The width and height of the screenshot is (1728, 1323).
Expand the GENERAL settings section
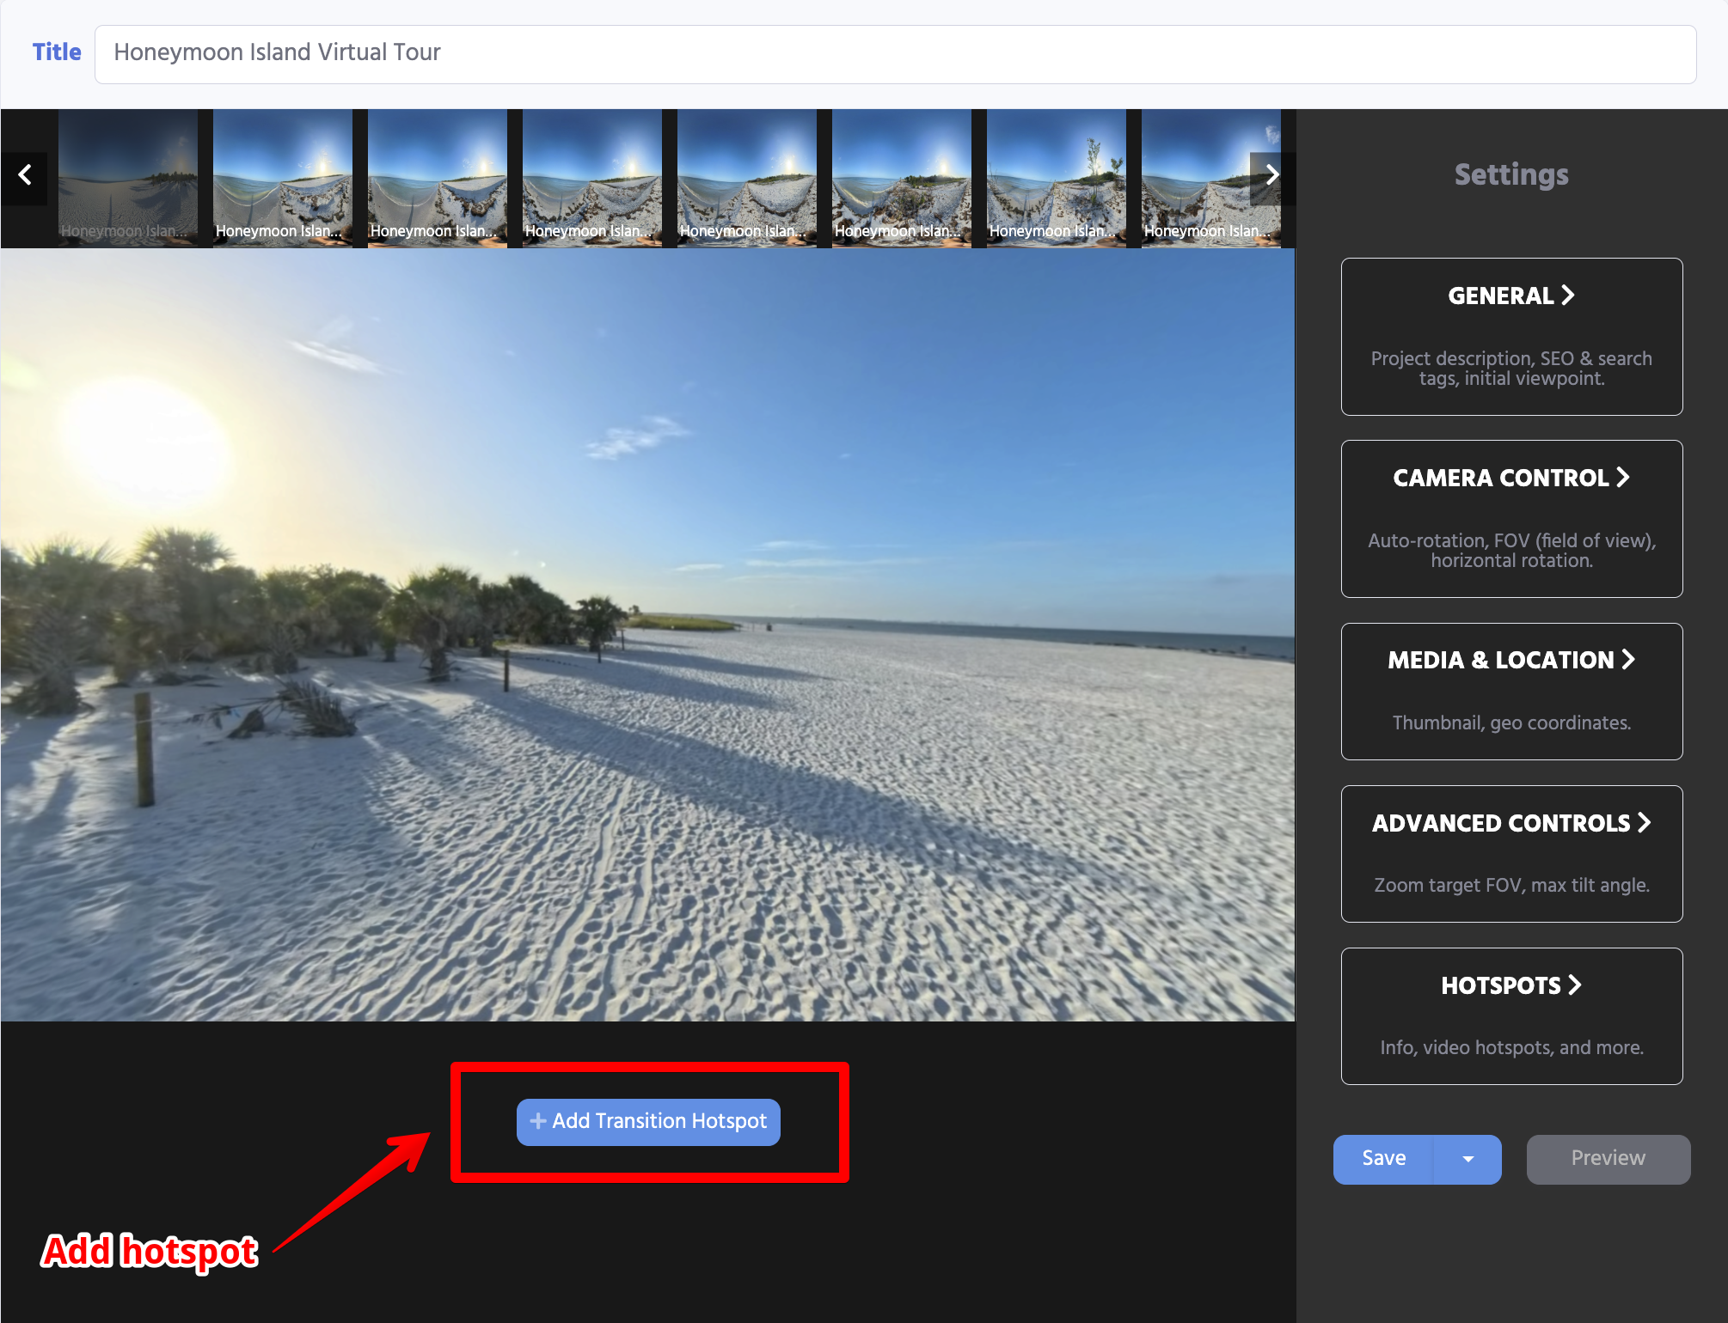pyautogui.click(x=1511, y=337)
